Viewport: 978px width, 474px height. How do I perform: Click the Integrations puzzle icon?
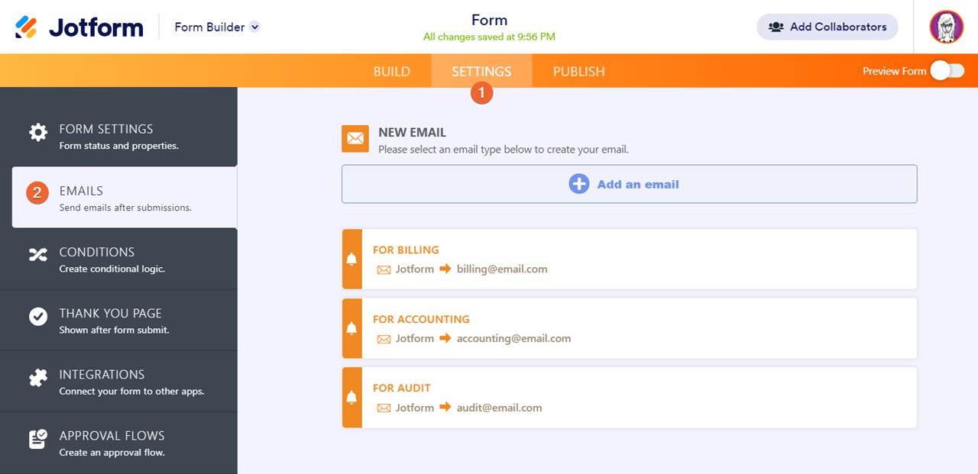pos(38,378)
